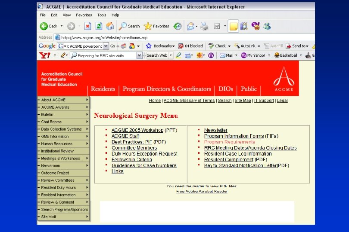Select Program Directors & Coordinators tab
Image resolution: width=349 pixels, height=232 pixels.
(167, 89)
